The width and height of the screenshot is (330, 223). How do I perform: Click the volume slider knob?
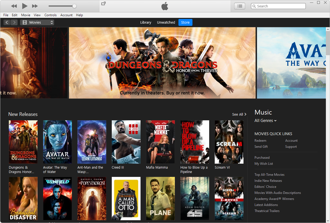(x=74, y=6)
